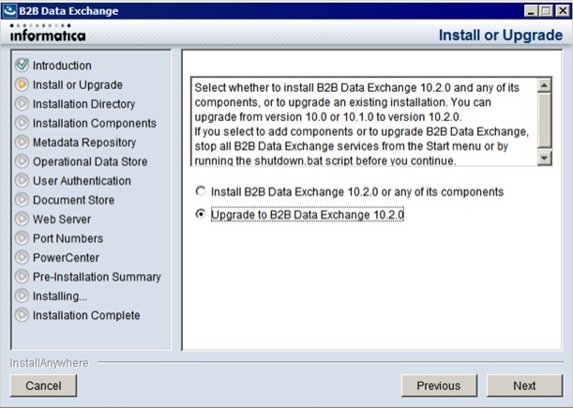Screen dimensions: 573x408
Task: Click the Upgrade to B2B Data Exchange 10.2.0 label
Action: (308, 215)
